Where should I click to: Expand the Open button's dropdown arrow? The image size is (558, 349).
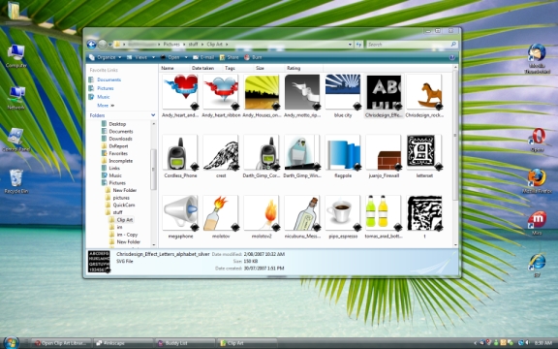[x=186, y=57]
